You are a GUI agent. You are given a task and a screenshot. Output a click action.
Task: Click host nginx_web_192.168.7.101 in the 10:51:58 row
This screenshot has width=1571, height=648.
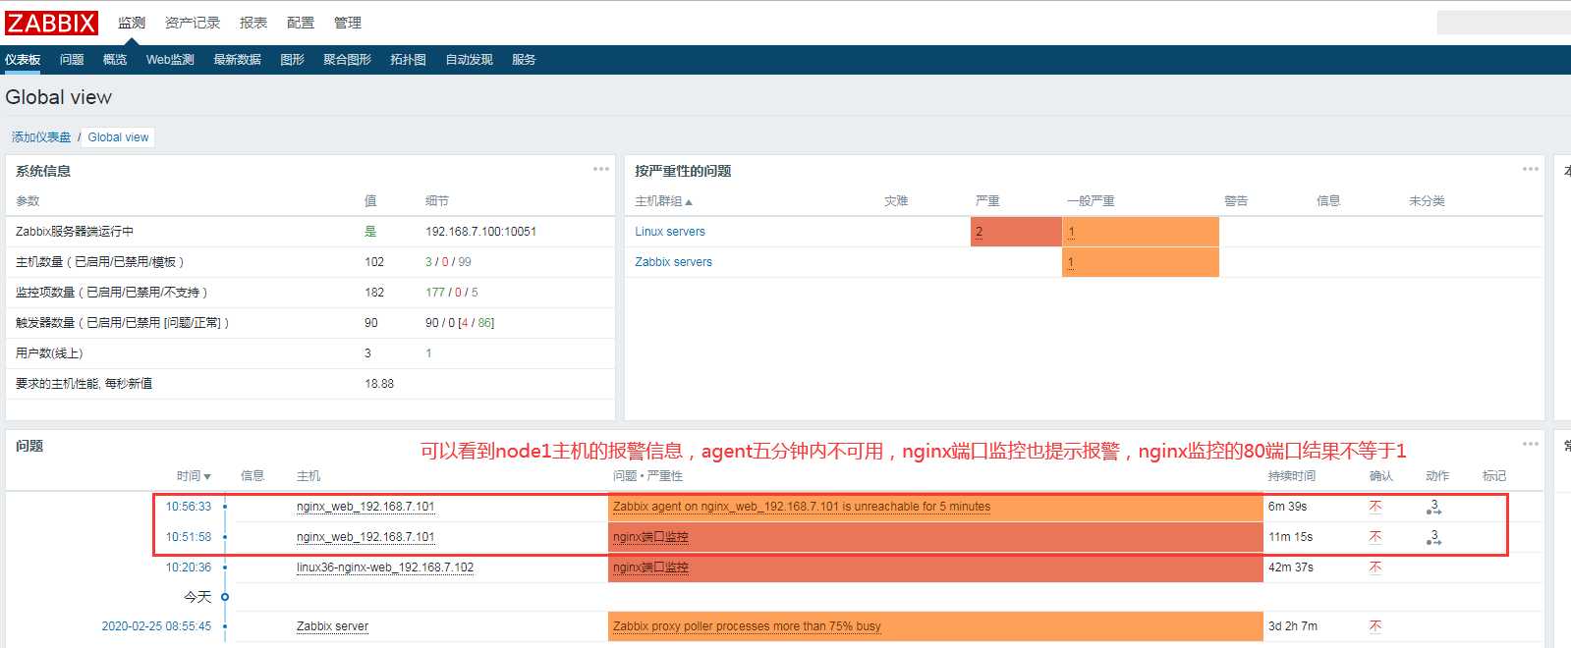coord(365,537)
